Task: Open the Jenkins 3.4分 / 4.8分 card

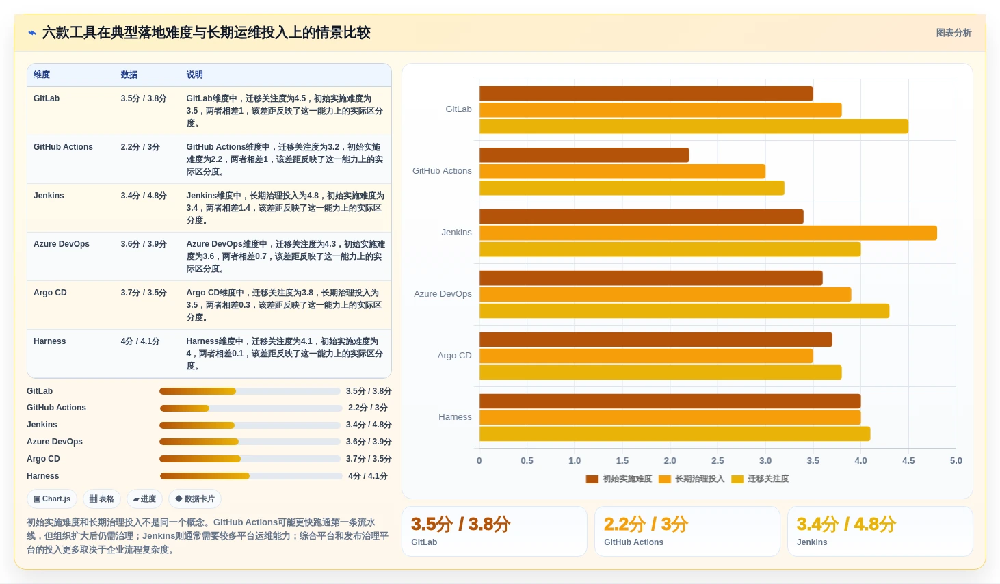Action: click(x=880, y=531)
